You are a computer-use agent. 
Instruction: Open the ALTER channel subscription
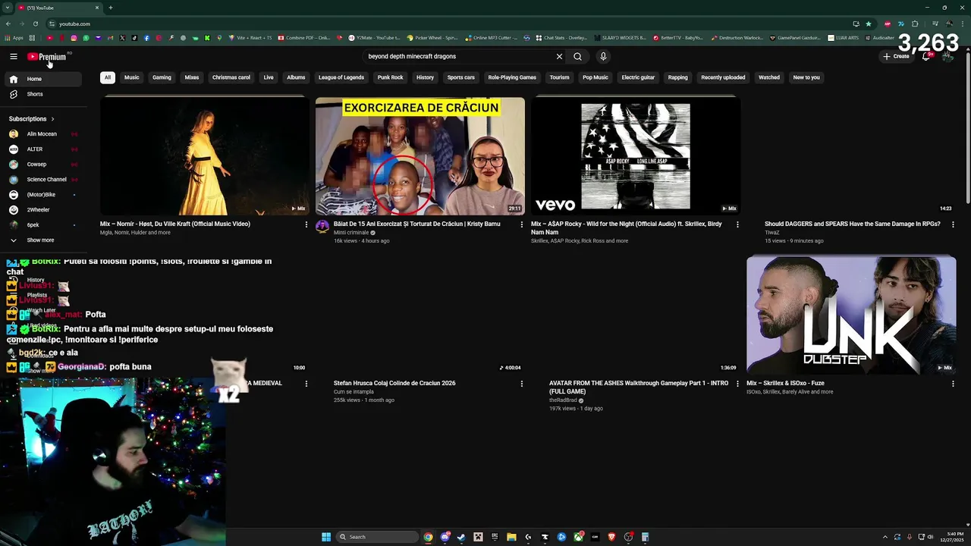point(44,149)
